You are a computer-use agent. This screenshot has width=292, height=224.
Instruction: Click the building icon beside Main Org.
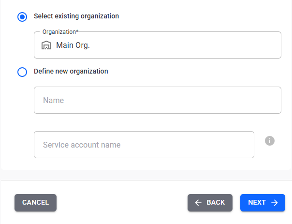pyautogui.click(x=46, y=45)
